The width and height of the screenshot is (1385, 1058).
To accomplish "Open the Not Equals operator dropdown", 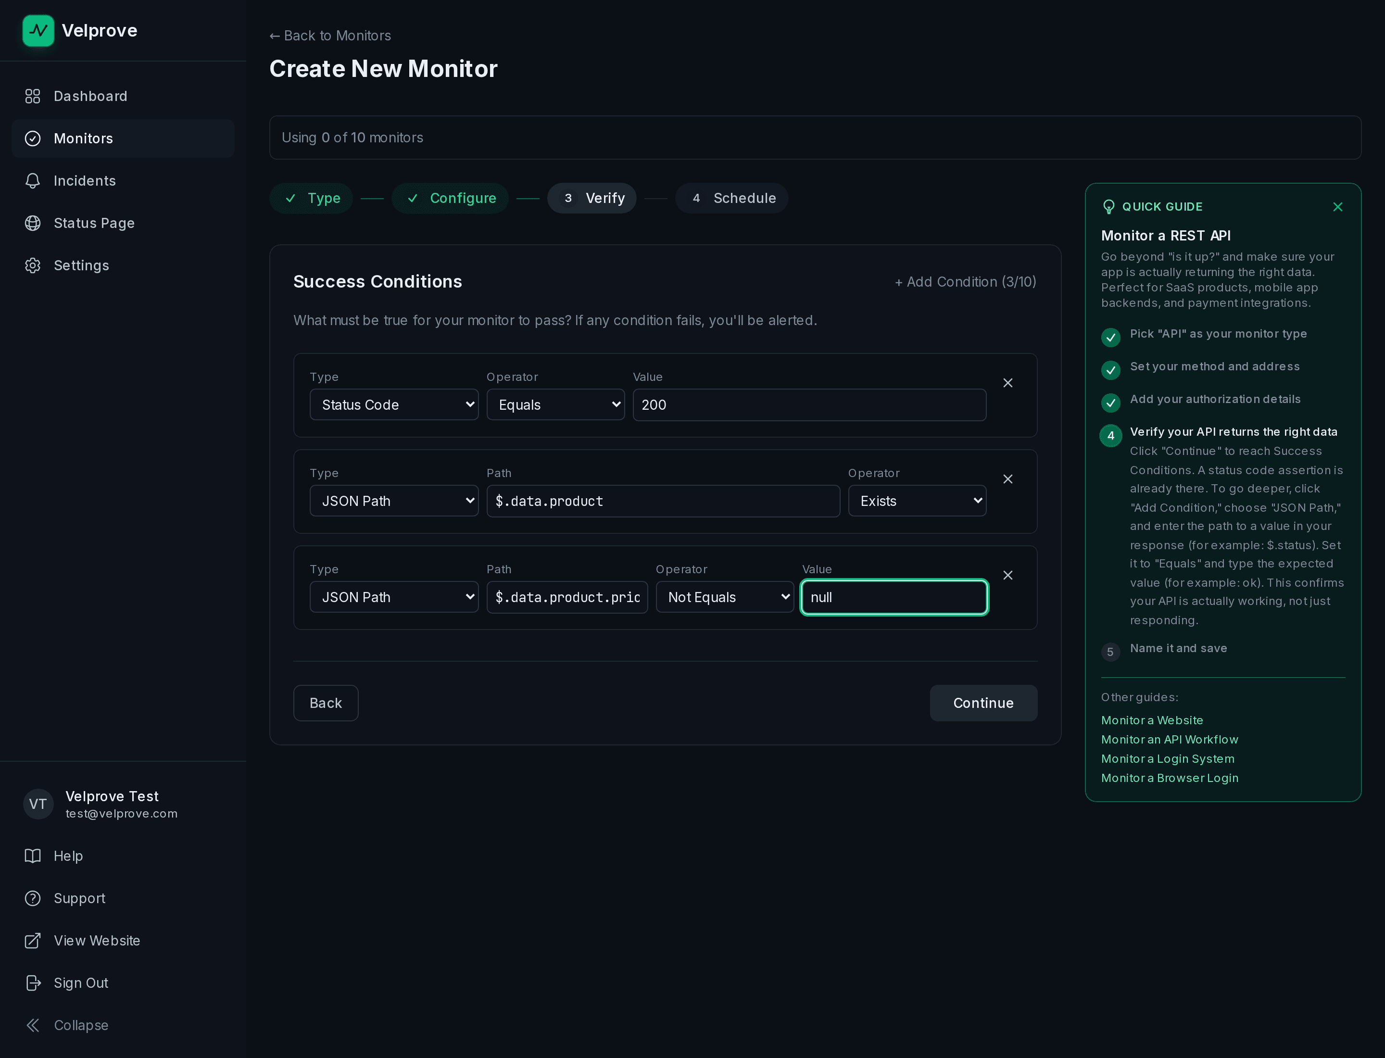I will tap(724, 597).
